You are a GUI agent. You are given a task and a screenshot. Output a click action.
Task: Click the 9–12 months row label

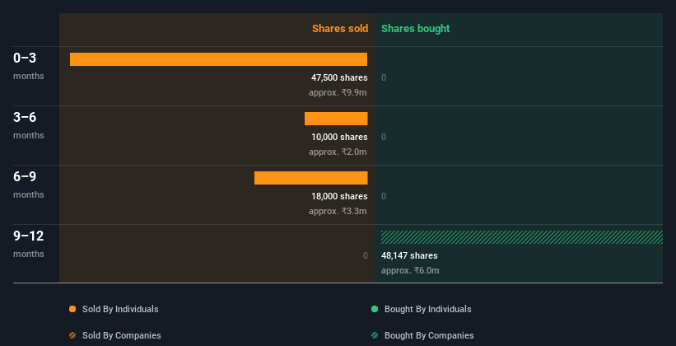[x=29, y=244]
